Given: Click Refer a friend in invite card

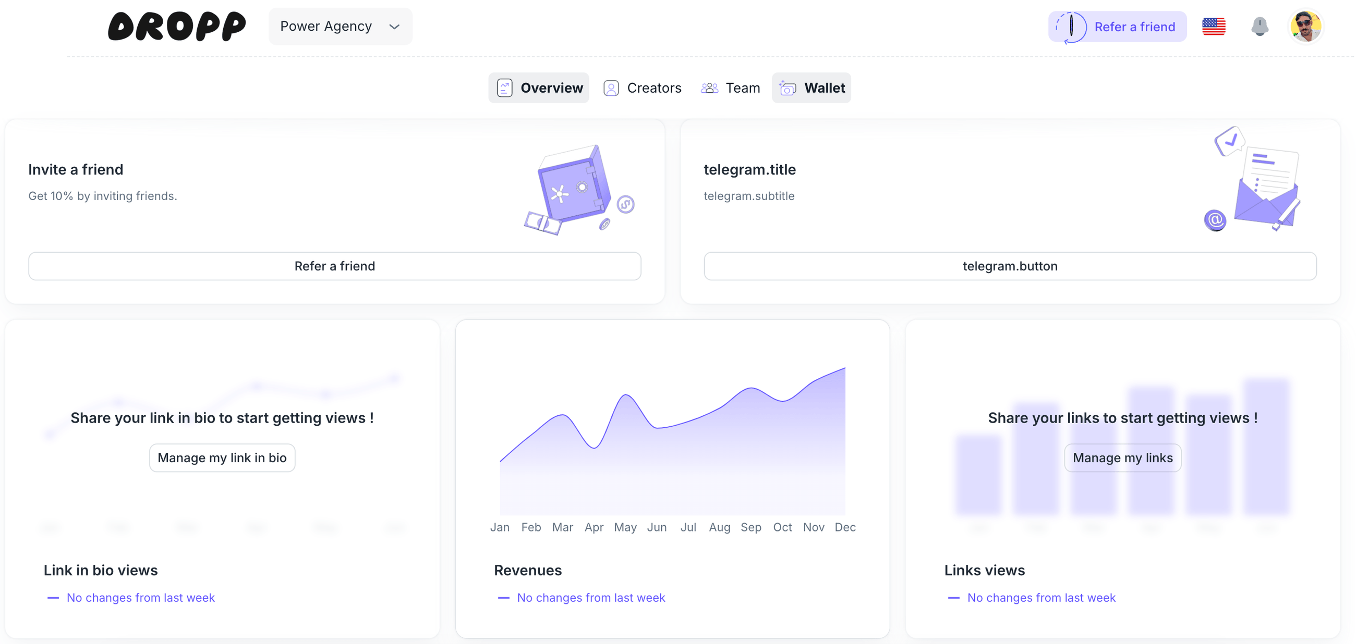Looking at the screenshot, I should (x=334, y=266).
